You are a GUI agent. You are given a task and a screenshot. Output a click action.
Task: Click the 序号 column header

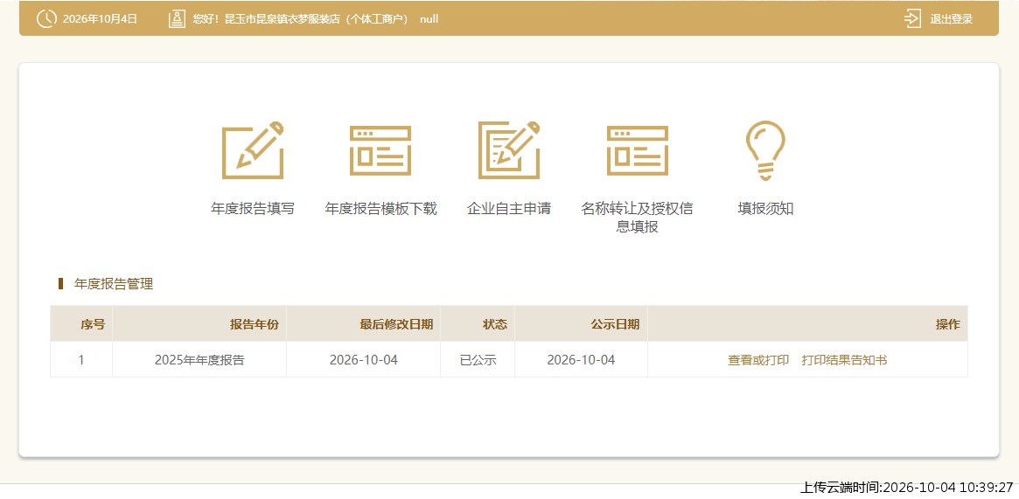point(81,324)
